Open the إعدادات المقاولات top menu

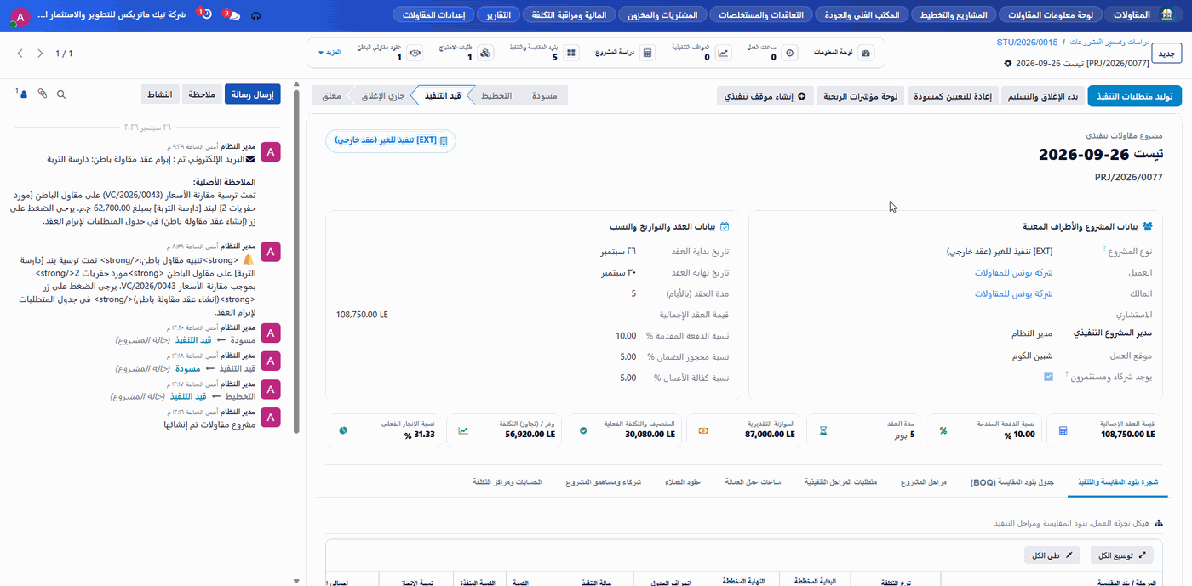432,15
